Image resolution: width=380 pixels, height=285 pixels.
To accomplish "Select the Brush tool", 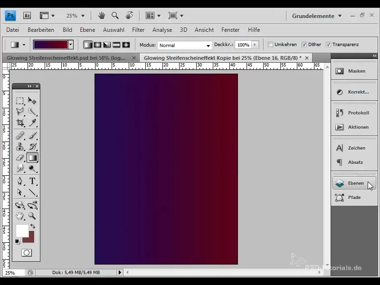I will 32,135.
